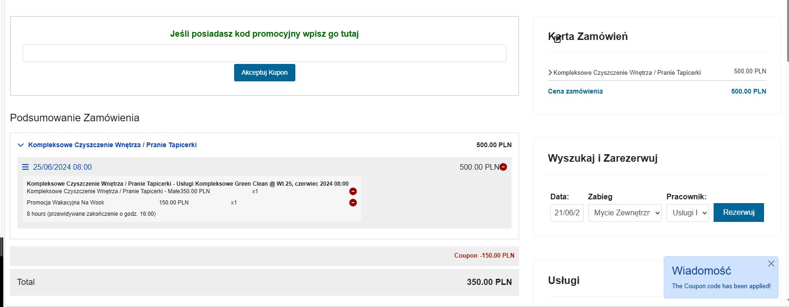The height and width of the screenshot is (307, 789).
Task: Click the Karta Zamówień edit icon
Action: tap(557, 39)
